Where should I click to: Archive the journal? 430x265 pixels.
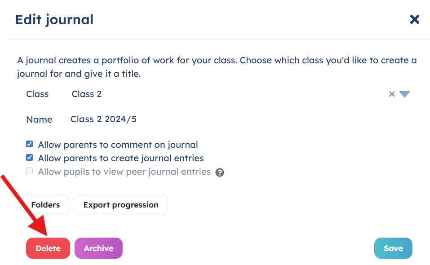(x=98, y=248)
